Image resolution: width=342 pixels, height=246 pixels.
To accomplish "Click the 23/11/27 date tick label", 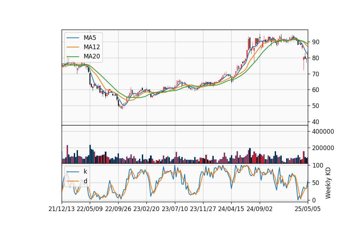I will 203,209.
